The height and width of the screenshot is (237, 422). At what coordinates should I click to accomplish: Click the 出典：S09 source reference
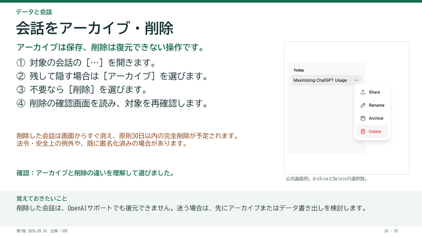point(59,231)
